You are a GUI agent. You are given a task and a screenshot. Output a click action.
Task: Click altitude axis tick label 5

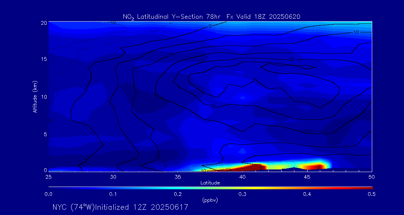pyautogui.click(x=45, y=134)
